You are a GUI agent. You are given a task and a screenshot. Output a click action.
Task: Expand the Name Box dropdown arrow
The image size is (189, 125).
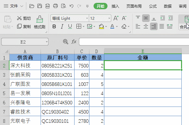(47, 42)
